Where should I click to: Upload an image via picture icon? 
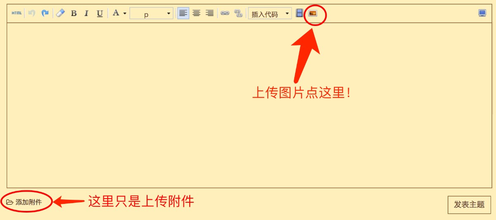tap(313, 13)
